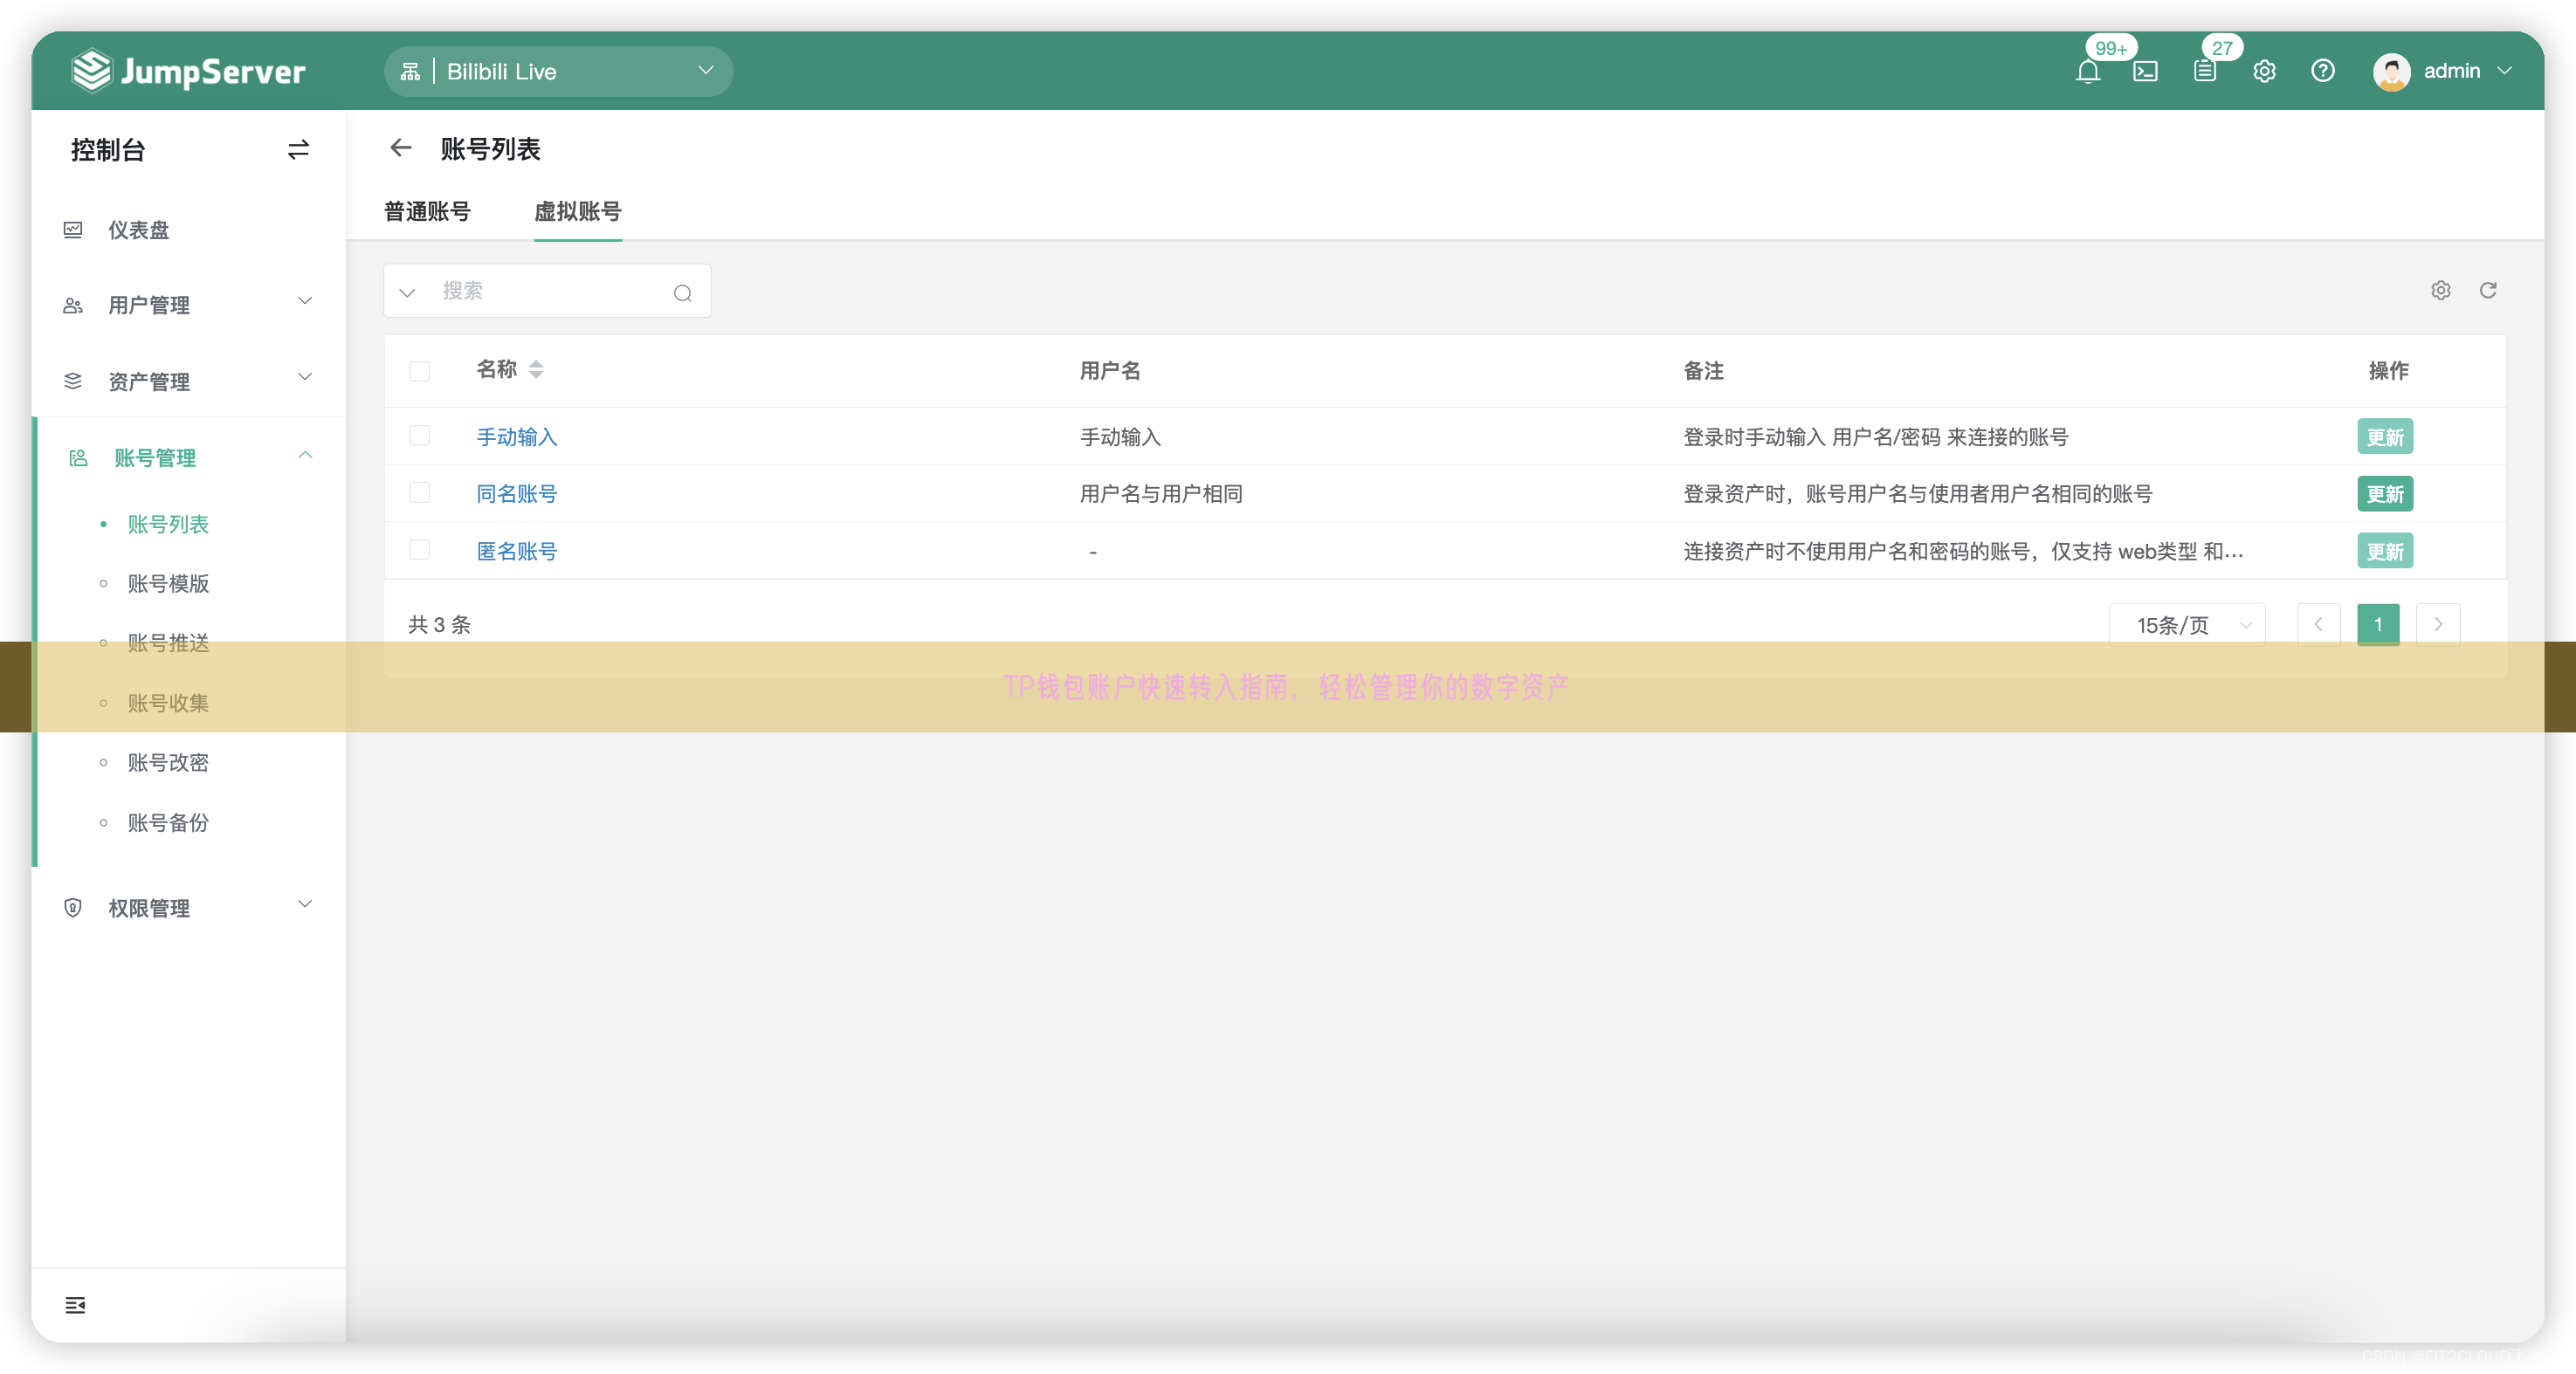Click the organization tree icon in header

(x=410, y=71)
